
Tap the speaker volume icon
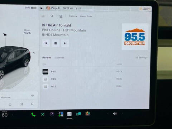click(x=115, y=114)
